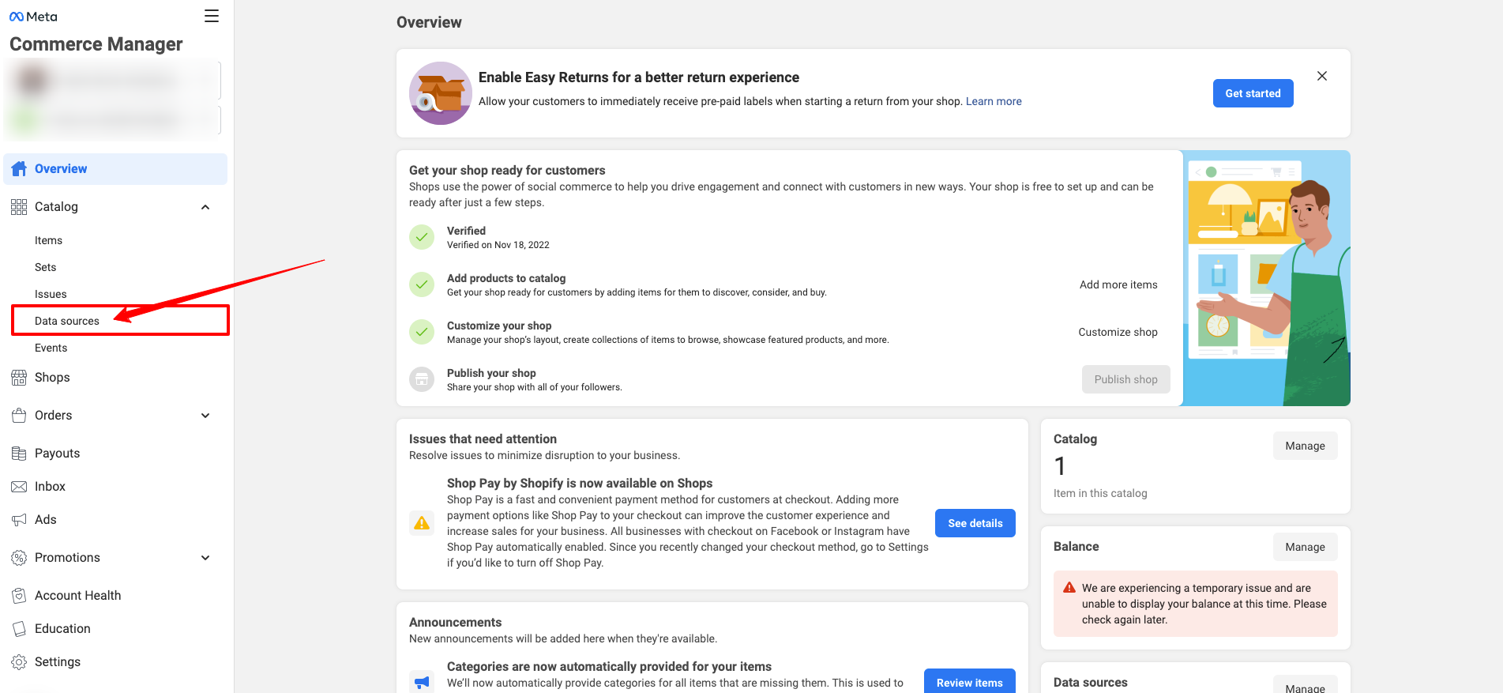Click the Inbox envelope icon
This screenshot has height=693, width=1503.
(x=19, y=487)
